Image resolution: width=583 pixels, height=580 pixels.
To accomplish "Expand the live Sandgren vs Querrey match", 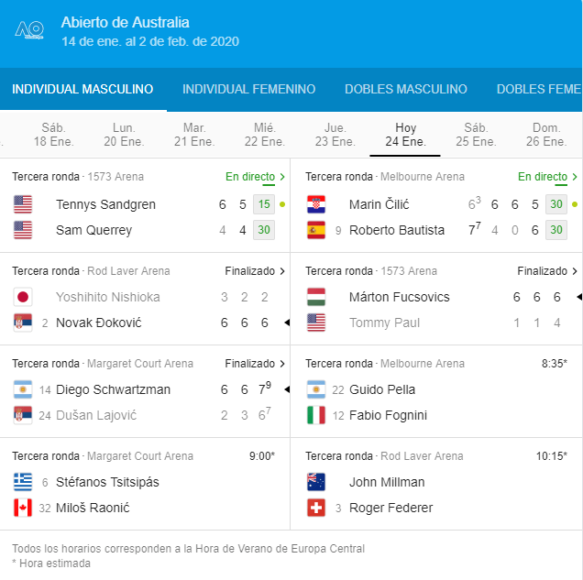I will (x=256, y=177).
